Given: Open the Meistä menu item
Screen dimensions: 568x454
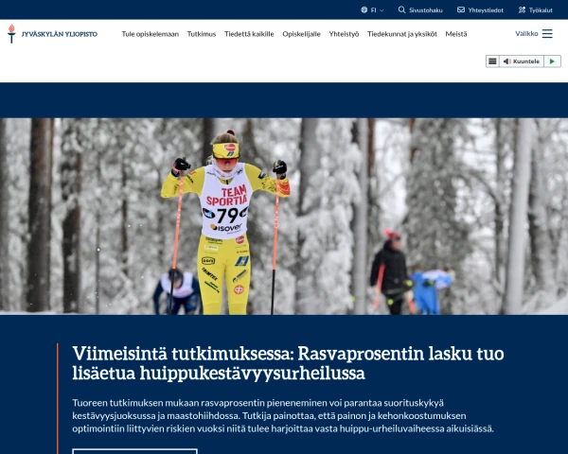Looking at the screenshot, I should (456, 34).
